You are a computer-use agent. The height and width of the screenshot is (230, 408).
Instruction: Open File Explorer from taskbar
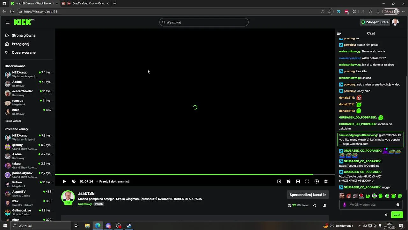pyautogui.click(x=87, y=226)
